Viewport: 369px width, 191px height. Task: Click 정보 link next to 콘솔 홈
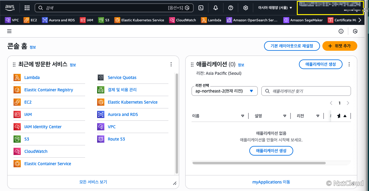33,47
